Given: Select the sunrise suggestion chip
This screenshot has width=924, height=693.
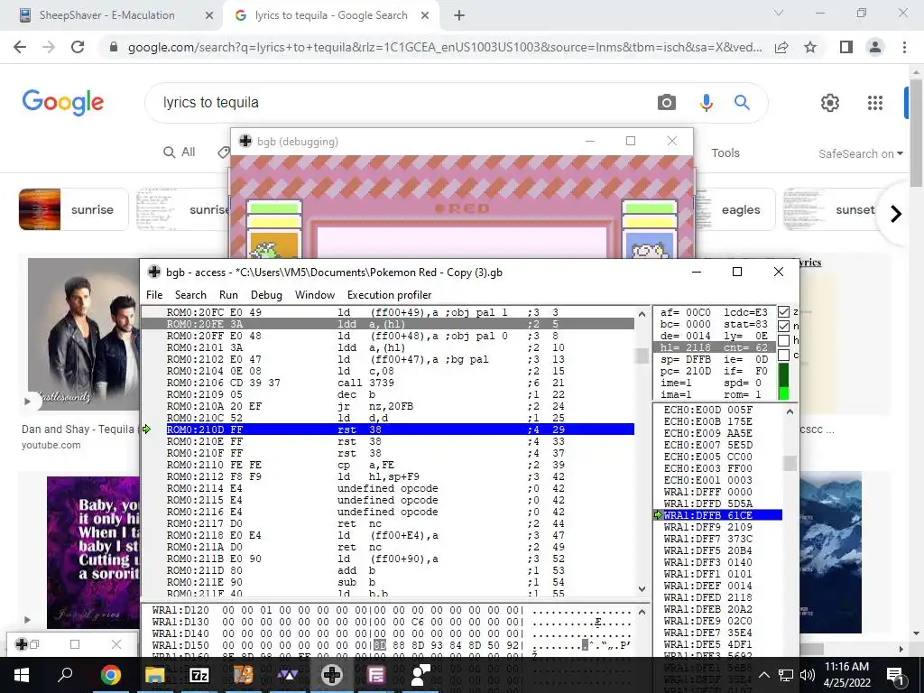Looking at the screenshot, I should pos(74,209).
